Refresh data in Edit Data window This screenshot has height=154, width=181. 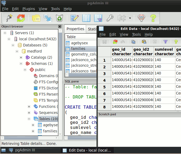[x=115, y=42]
